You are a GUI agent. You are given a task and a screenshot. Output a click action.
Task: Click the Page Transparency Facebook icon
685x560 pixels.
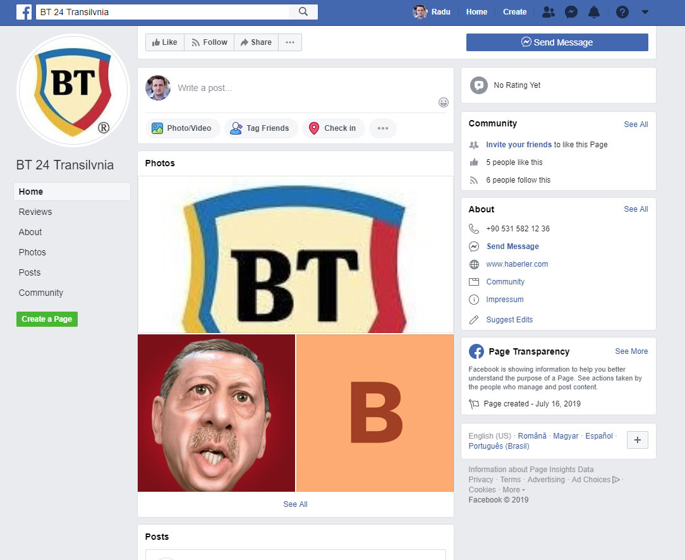(476, 351)
